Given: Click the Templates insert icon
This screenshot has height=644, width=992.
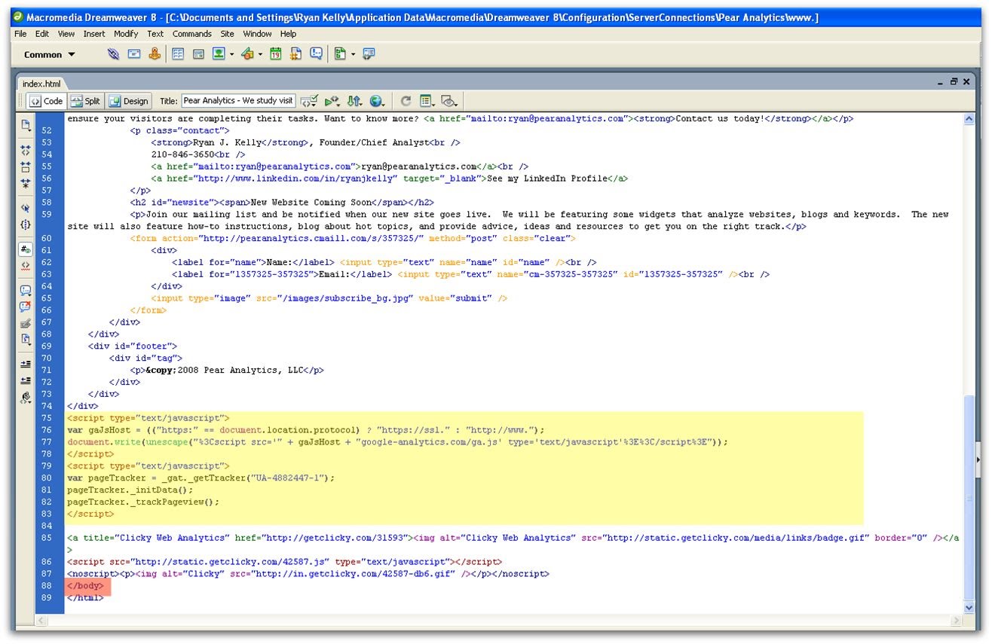Looking at the screenshot, I should coord(340,54).
